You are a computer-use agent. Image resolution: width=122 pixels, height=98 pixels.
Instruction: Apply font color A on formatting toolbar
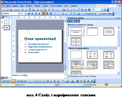(79, 14)
